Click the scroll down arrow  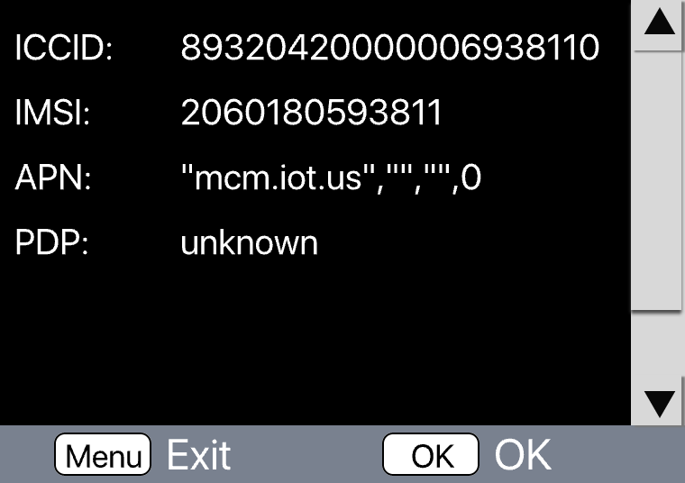point(659,403)
